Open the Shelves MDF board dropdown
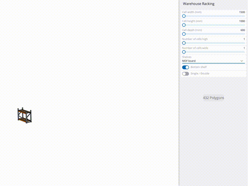The height and width of the screenshot is (186, 248). [x=214, y=61]
